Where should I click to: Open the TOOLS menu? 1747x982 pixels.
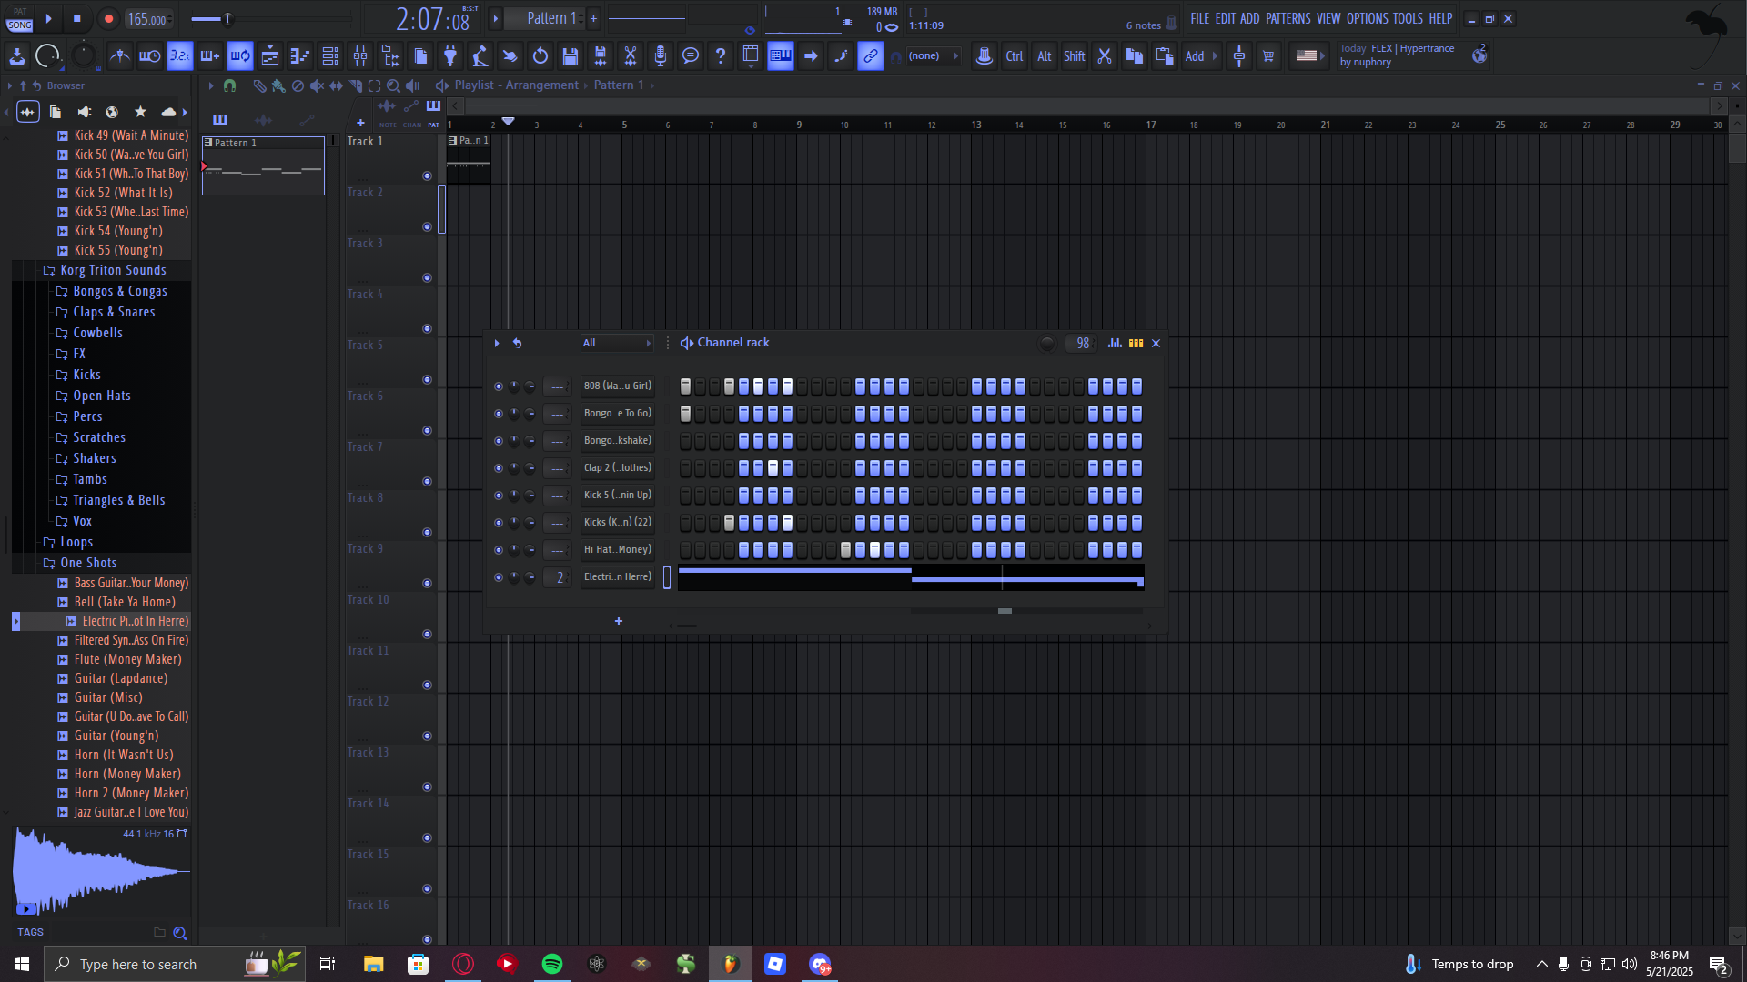coord(1407,18)
